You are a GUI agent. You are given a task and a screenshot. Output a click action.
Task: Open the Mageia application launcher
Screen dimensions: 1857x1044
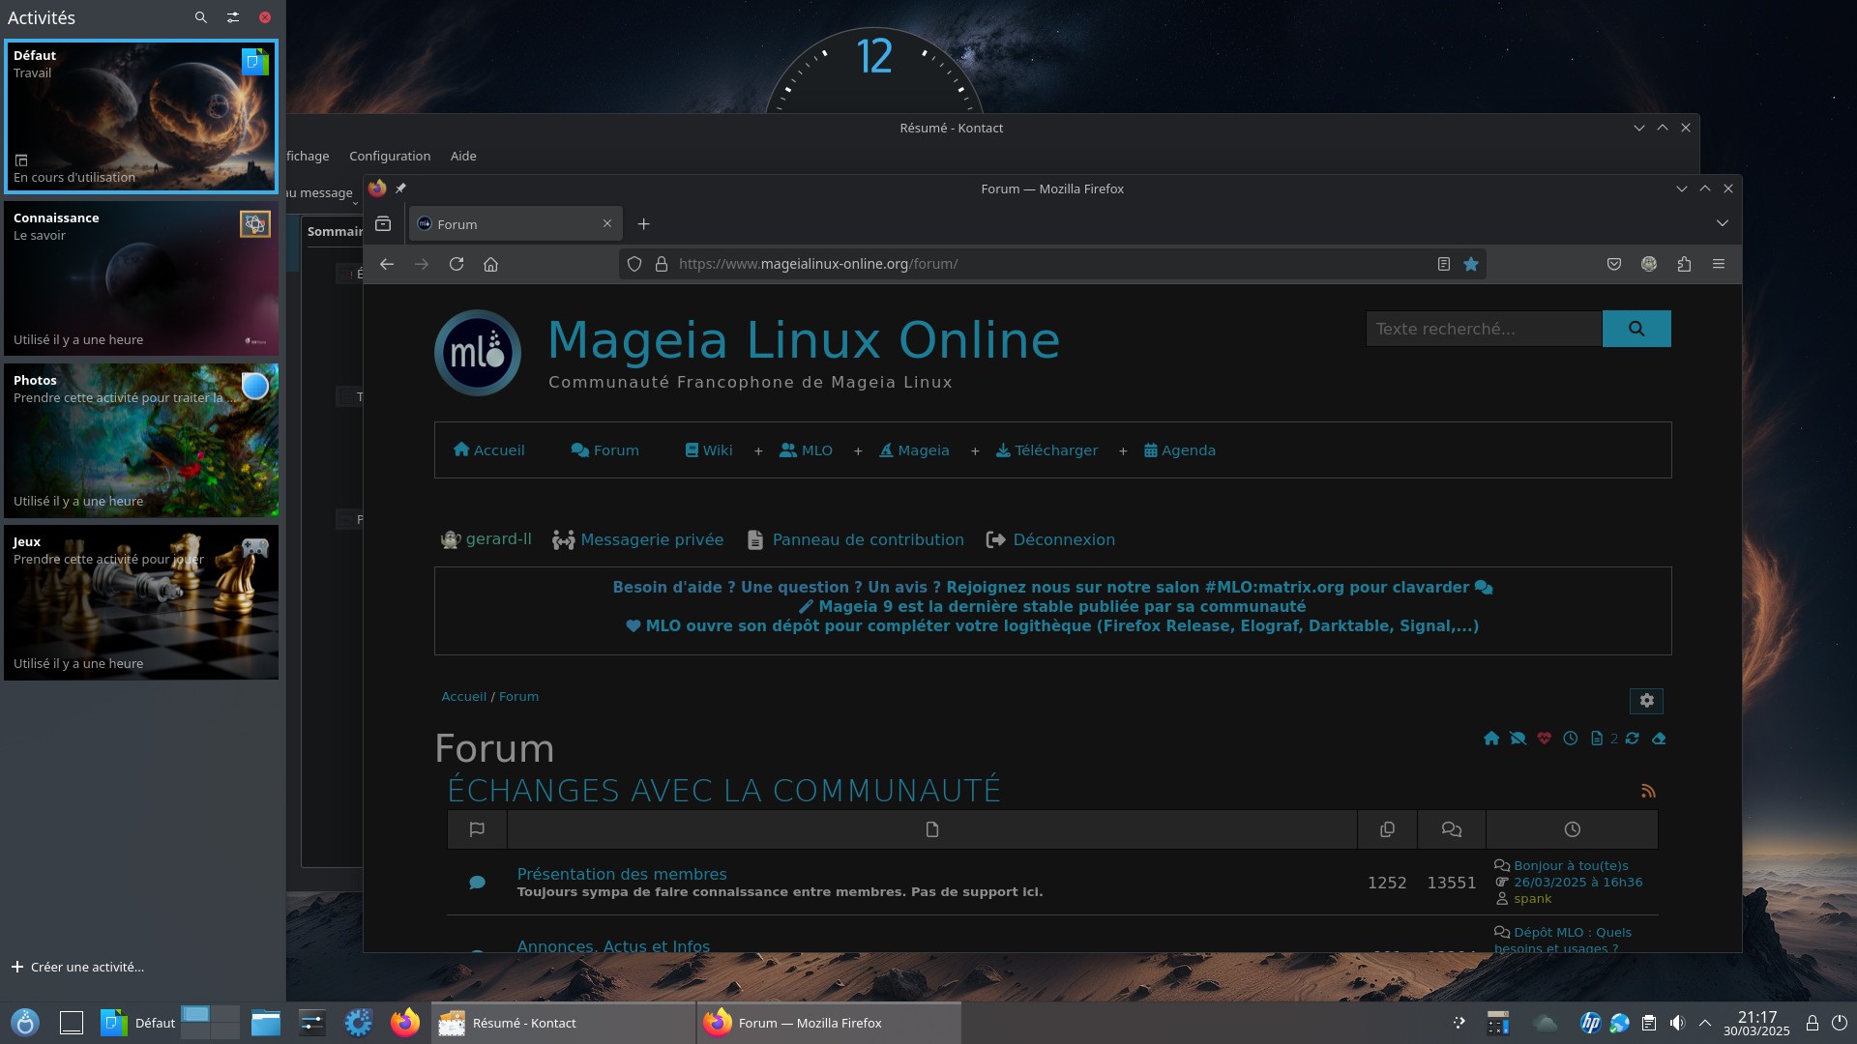coord(25,1023)
